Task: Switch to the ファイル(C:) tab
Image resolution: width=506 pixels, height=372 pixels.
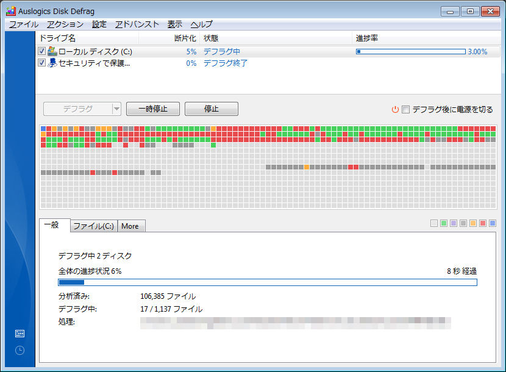Action: click(x=94, y=226)
